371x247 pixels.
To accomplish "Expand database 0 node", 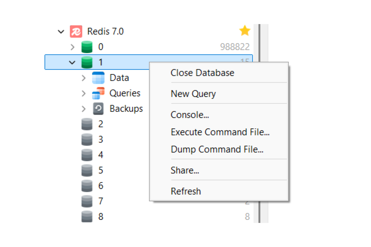I will pyautogui.click(x=72, y=47).
